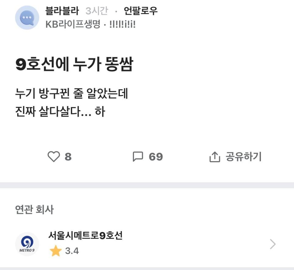Open the 서울시메트로9호선 company page

pos(86,236)
